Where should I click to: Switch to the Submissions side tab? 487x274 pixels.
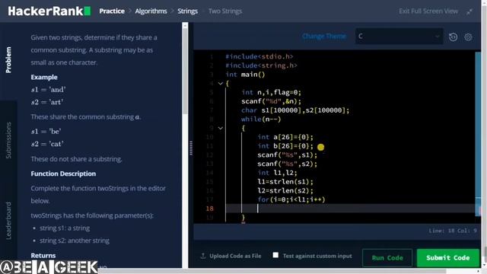8,140
